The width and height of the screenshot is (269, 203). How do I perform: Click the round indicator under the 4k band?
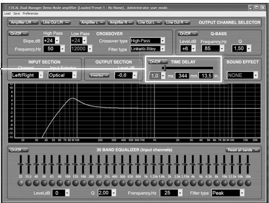point(194,183)
